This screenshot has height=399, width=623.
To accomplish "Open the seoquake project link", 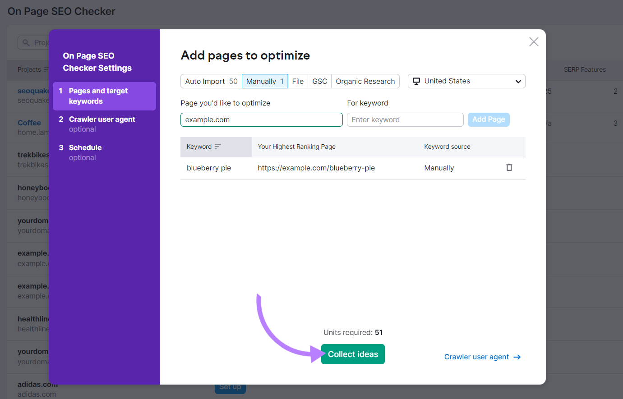I will point(33,90).
